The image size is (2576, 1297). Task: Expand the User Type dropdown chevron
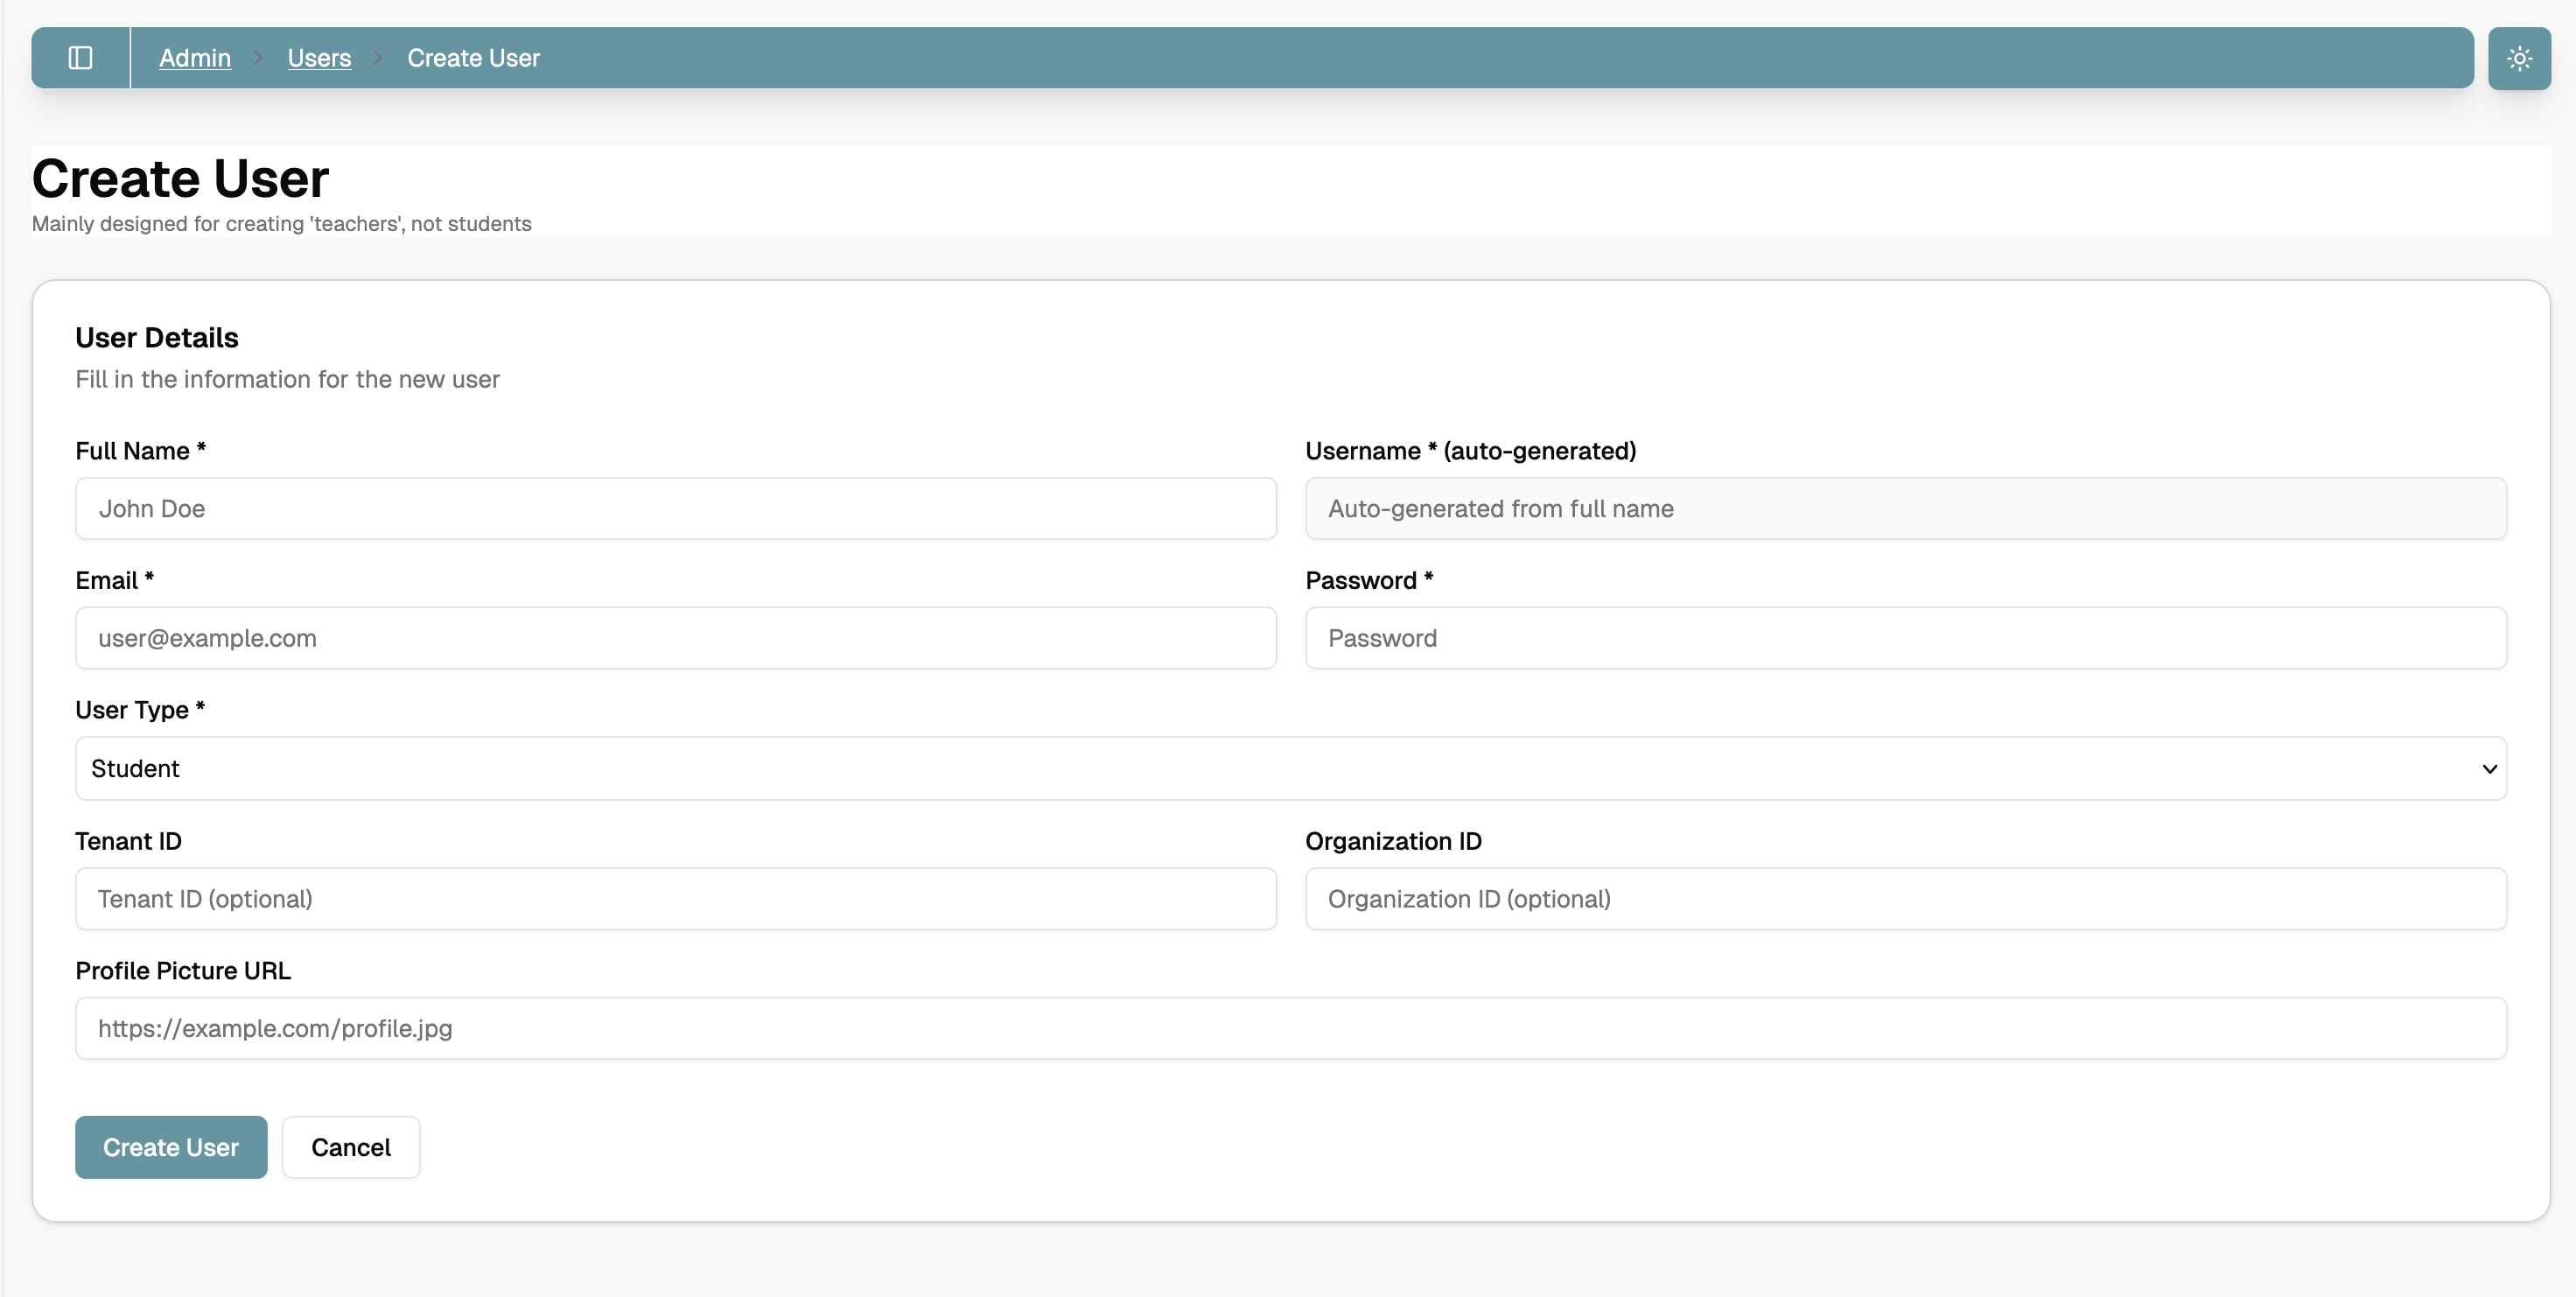click(x=2489, y=769)
